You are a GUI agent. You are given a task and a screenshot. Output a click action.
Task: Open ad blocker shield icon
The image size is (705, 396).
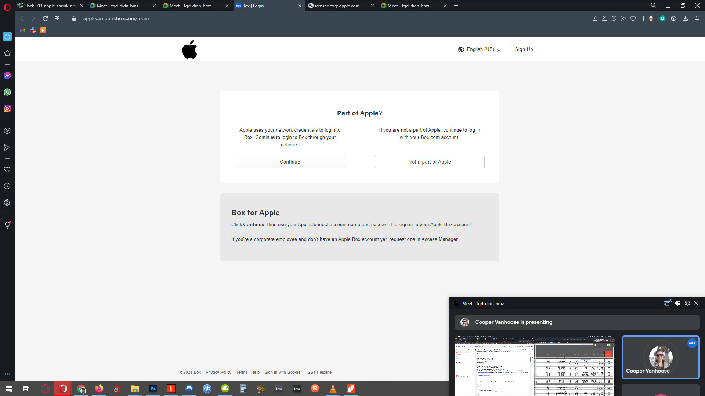[x=614, y=18]
